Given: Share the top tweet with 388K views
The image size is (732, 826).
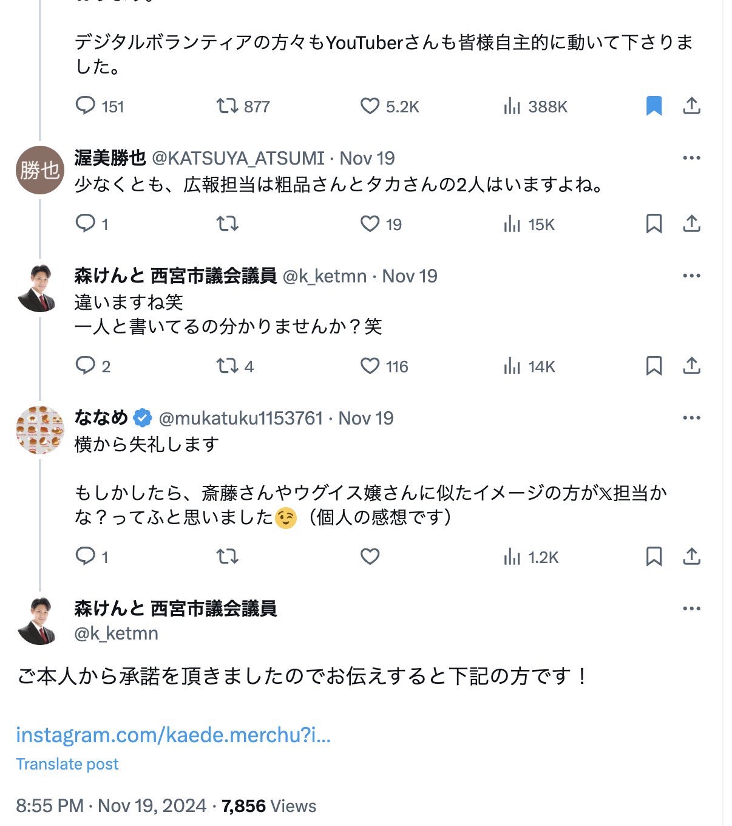Looking at the screenshot, I should (691, 106).
